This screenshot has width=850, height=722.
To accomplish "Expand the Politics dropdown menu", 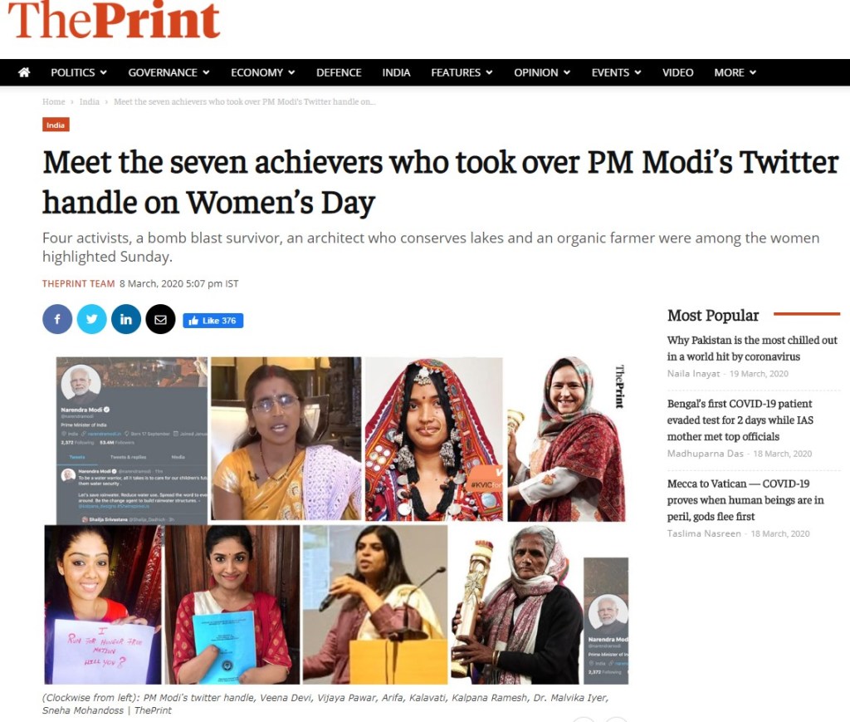I will coord(79,72).
